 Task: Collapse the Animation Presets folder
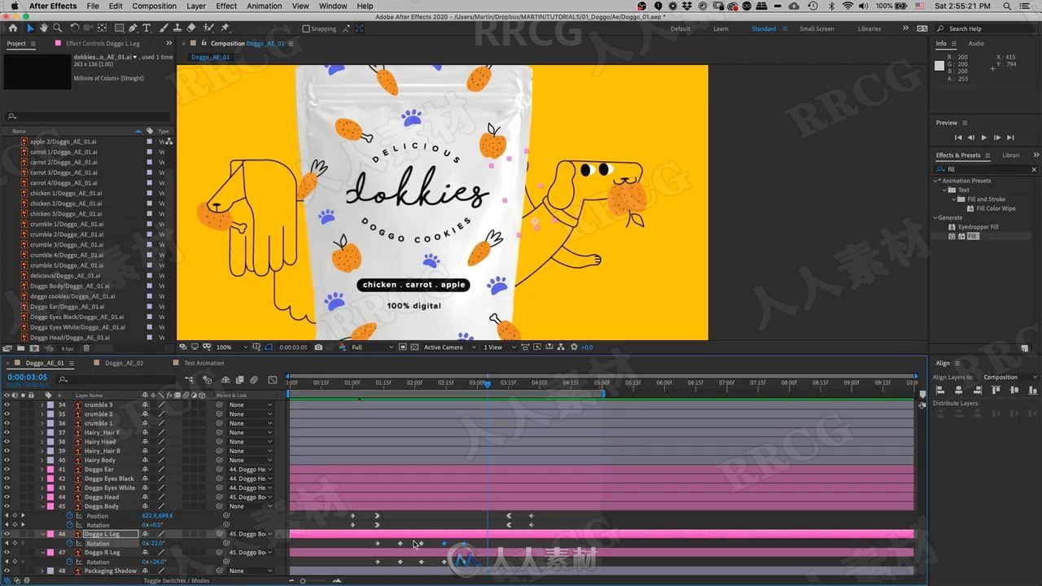click(936, 181)
